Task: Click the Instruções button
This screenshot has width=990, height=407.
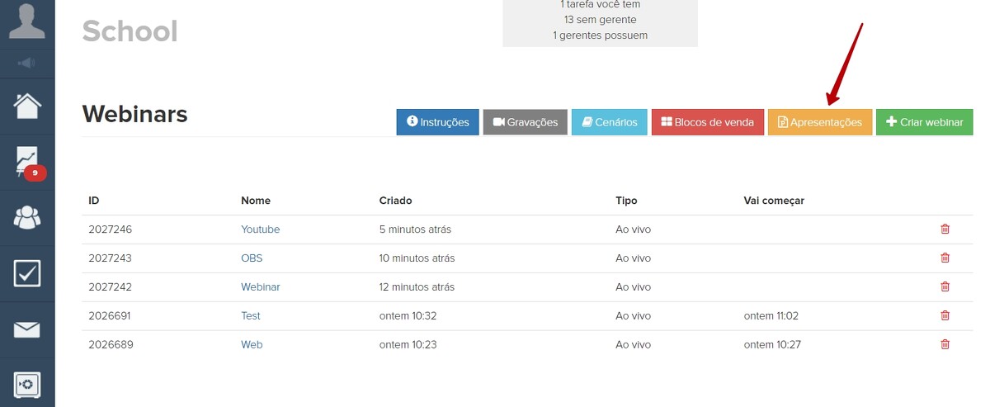Action: pyautogui.click(x=437, y=122)
